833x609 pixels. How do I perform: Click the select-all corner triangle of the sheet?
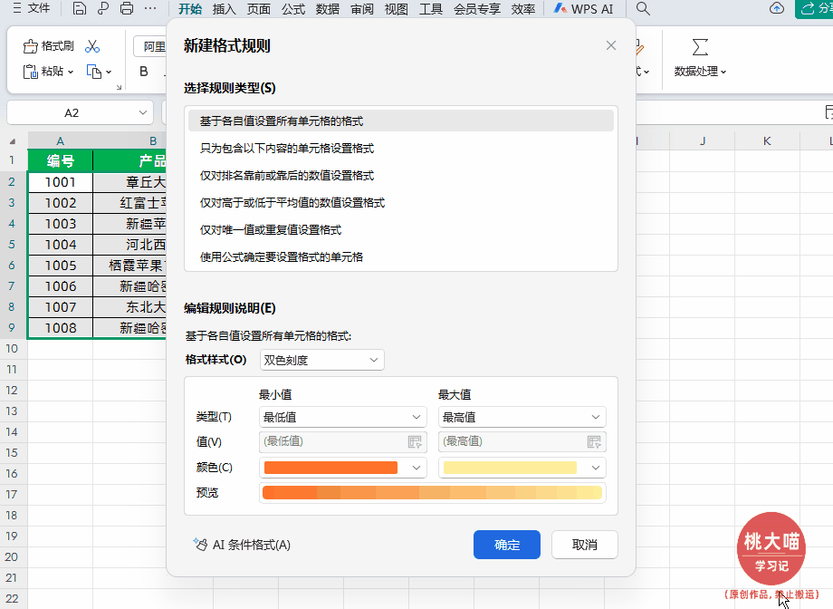click(12, 141)
